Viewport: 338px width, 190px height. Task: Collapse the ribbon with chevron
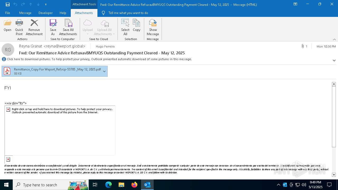(x=334, y=39)
